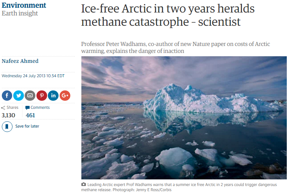Screen dimensions: 289x193
Task: Click the Comments speech bubble icon
Action: coord(28,108)
